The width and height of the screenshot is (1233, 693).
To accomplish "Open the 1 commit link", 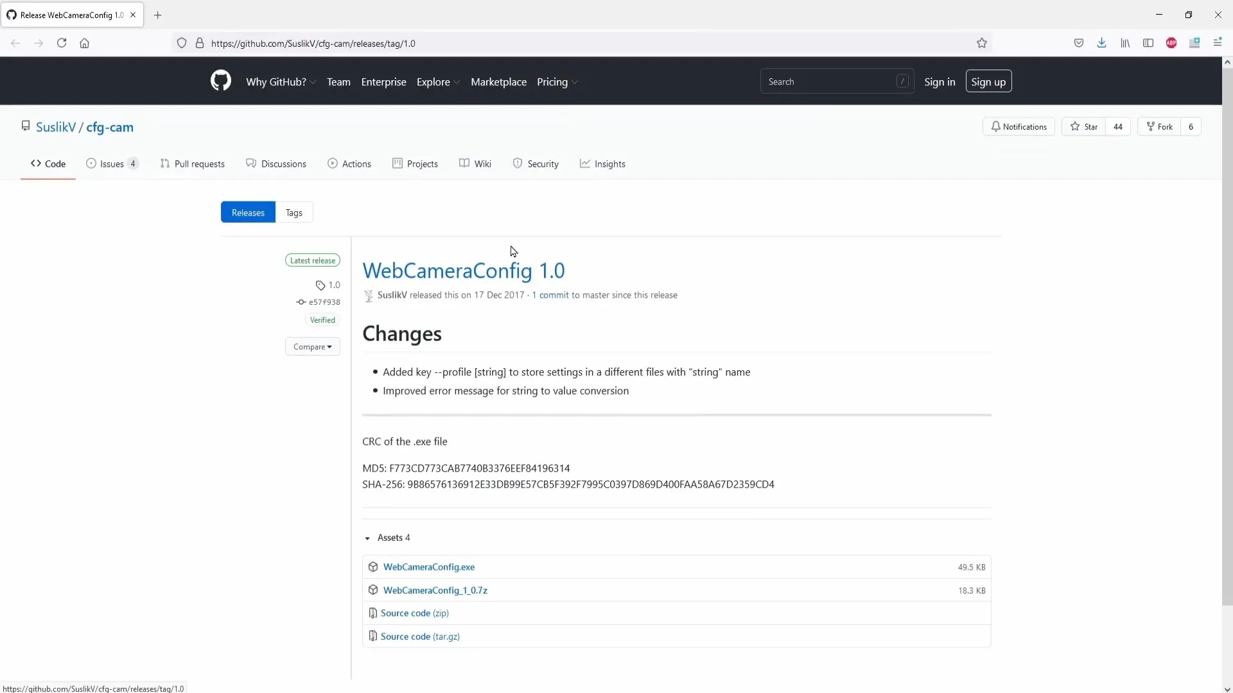I will tap(550, 295).
